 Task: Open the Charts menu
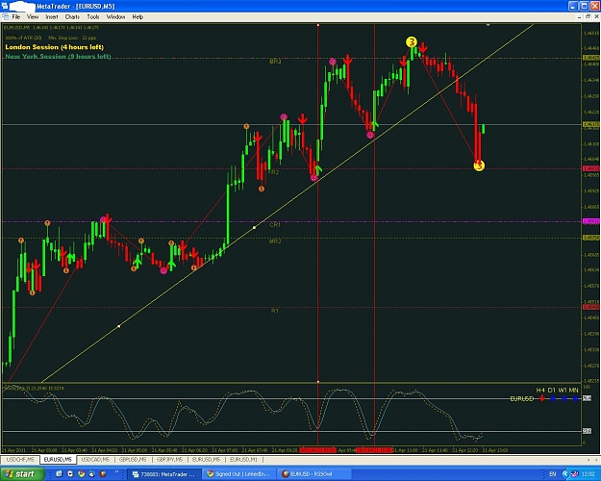tap(72, 17)
